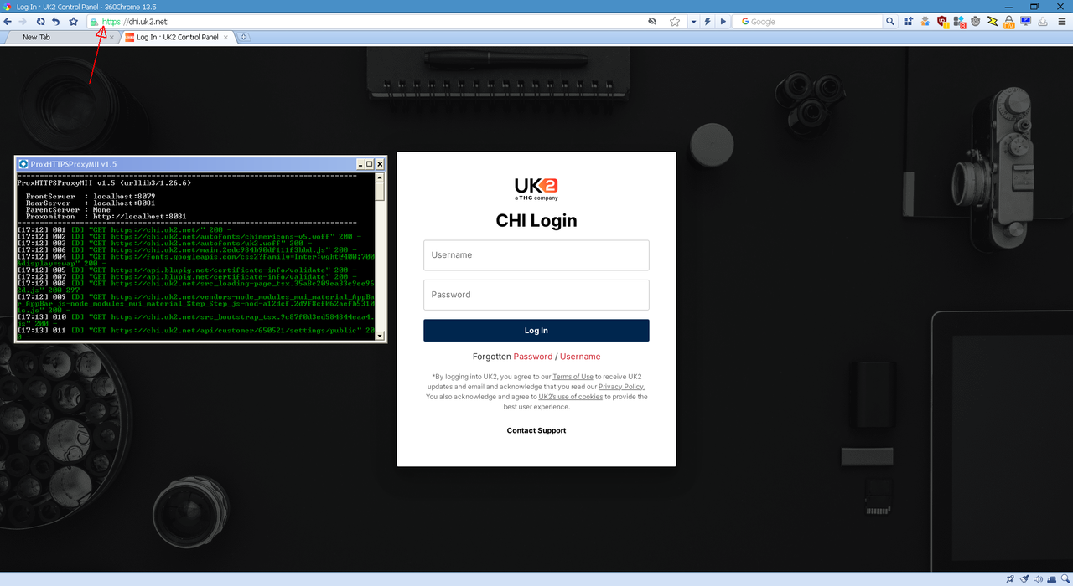Image resolution: width=1073 pixels, height=586 pixels.
Task: Click the UK2 logo on login card
Action: pyautogui.click(x=536, y=188)
